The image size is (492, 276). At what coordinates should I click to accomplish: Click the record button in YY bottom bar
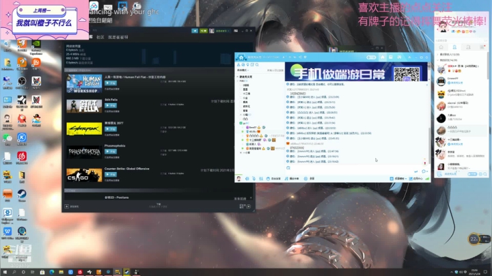(309, 178)
